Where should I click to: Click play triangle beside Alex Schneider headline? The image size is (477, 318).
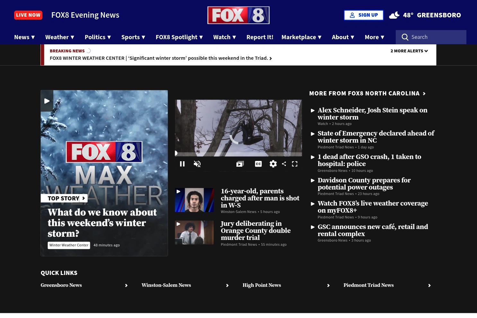coord(313,110)
